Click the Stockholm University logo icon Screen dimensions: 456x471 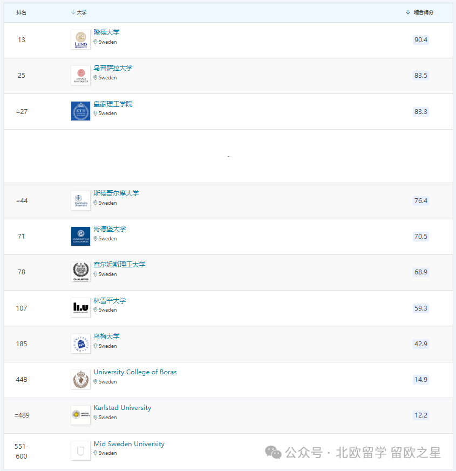[x=80, y=201]
